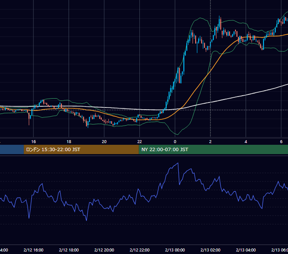Click the 2 hour label on price chart
Image resolution: width=288 pixels, height=254 pixels.
[210, 142]
